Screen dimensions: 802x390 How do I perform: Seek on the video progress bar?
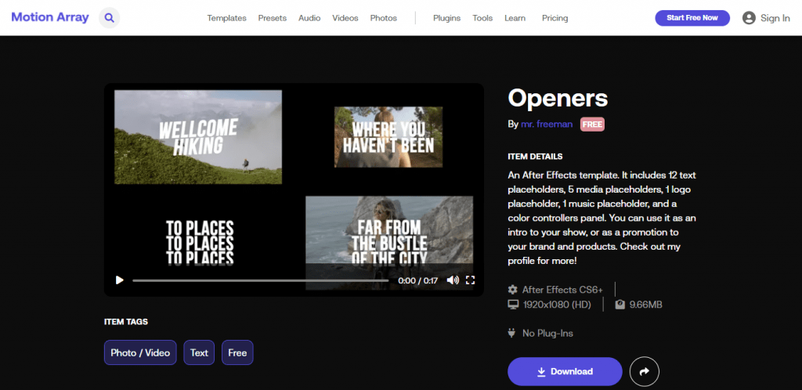click(x=260, y=280)
